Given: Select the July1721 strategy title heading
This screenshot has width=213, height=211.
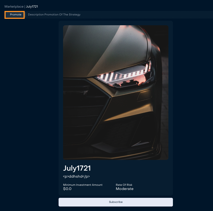Looking at the screenshot, I should [77, 168].
